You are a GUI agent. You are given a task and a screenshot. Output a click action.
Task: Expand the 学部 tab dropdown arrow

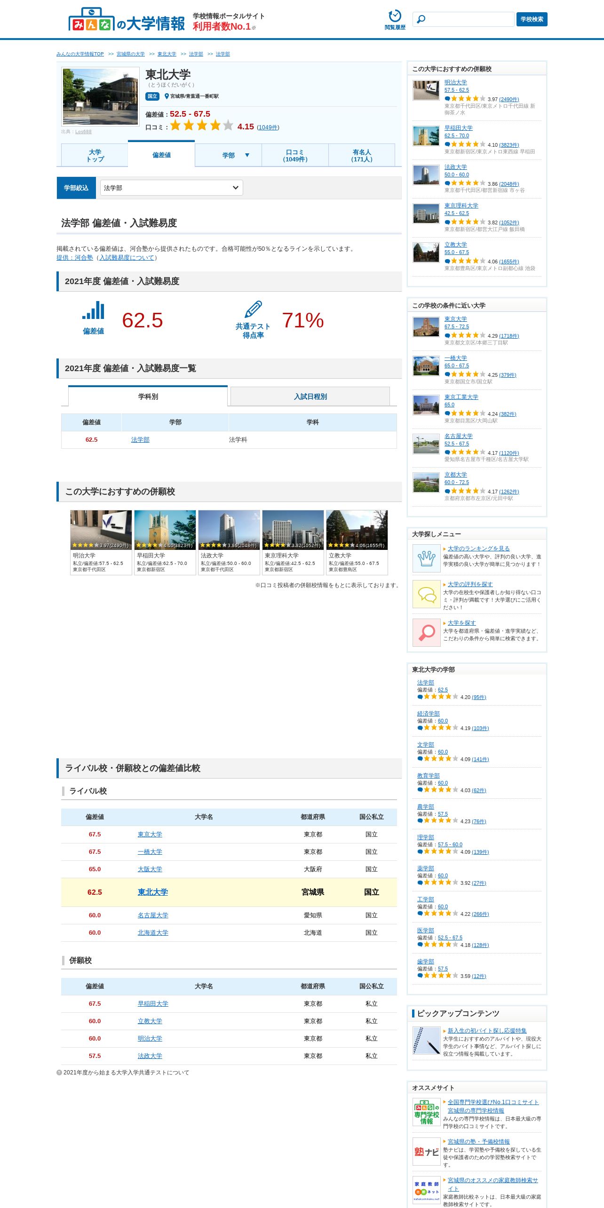point(247,155)
